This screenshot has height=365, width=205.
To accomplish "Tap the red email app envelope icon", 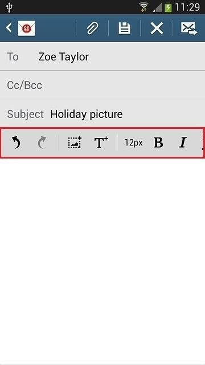I will (x=27, y=28).
